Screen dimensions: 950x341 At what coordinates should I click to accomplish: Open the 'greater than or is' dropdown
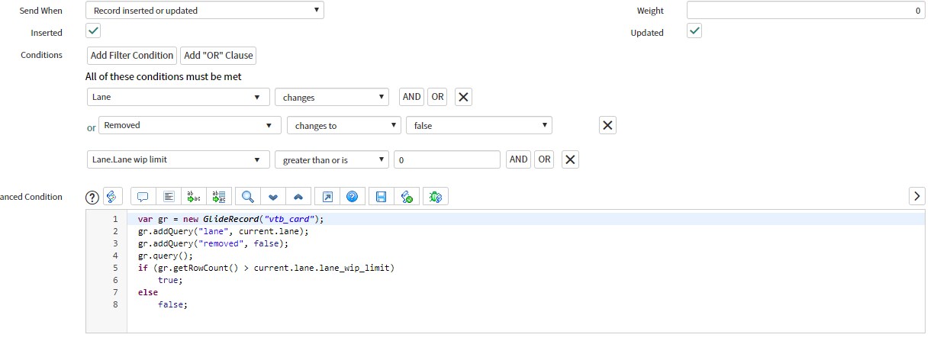332,159
